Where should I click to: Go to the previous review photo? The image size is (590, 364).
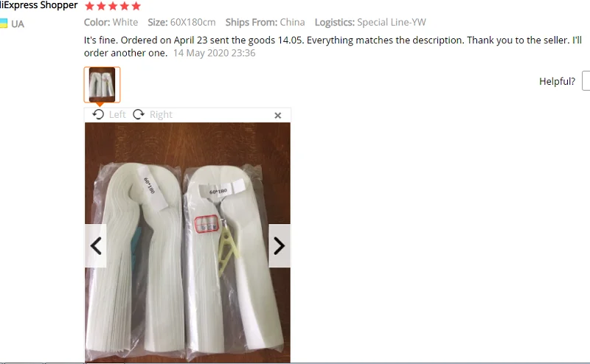96,246
